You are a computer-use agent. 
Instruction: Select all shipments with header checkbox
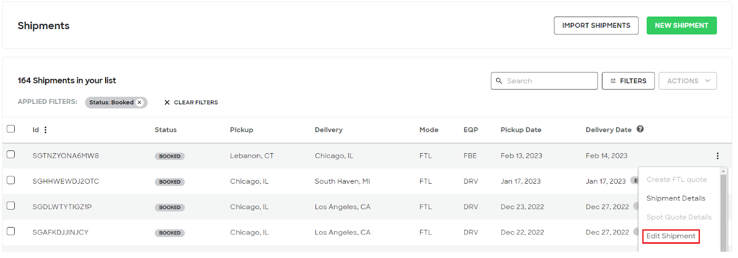(x=11, y=129)
